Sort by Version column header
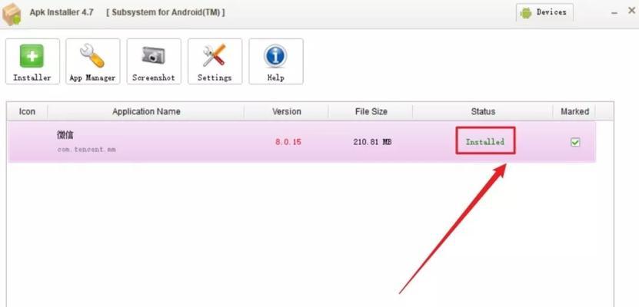The width and height of the screenshot is (639, 307). pyautogui.click(x=287, y=111)
